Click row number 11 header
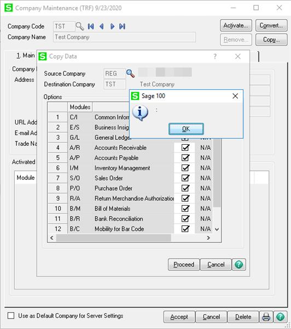This screenshot has height=329, width=291. [x=58, y=219]
